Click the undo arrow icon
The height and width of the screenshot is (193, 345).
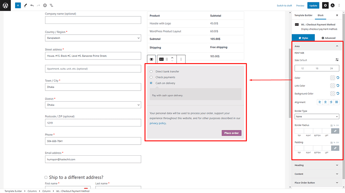tap(32, 6)
